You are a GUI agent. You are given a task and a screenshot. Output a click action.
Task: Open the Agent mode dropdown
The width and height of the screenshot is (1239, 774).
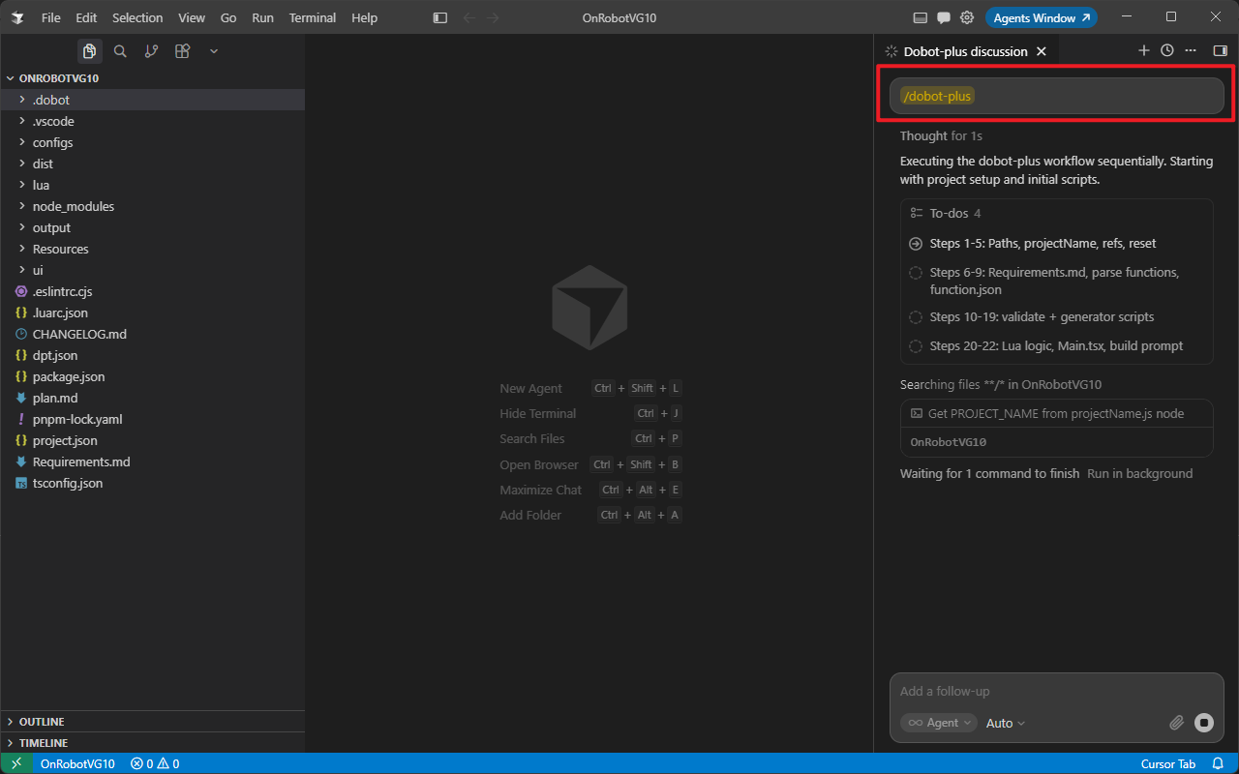click(x=938, y=723)
